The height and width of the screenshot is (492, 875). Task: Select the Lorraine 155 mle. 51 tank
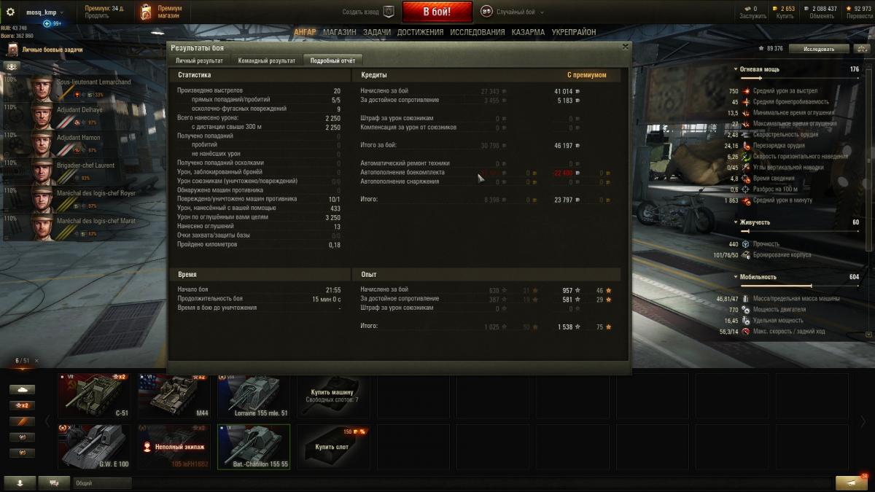pyautogui.click(x=254, y=396)
